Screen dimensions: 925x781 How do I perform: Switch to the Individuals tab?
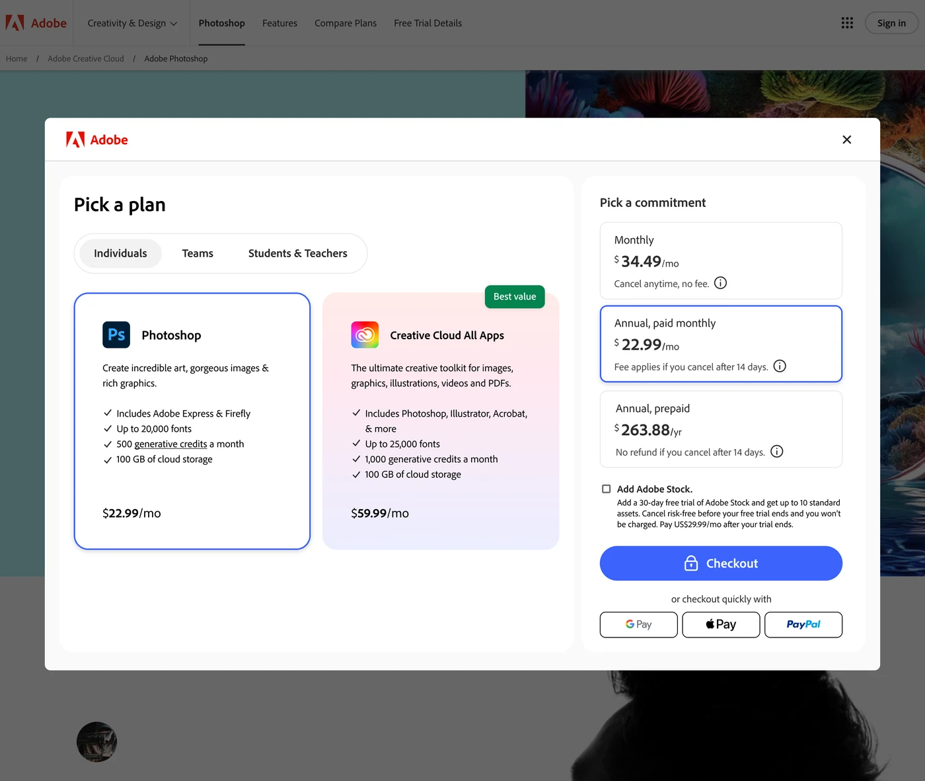(x=120, y=253)
